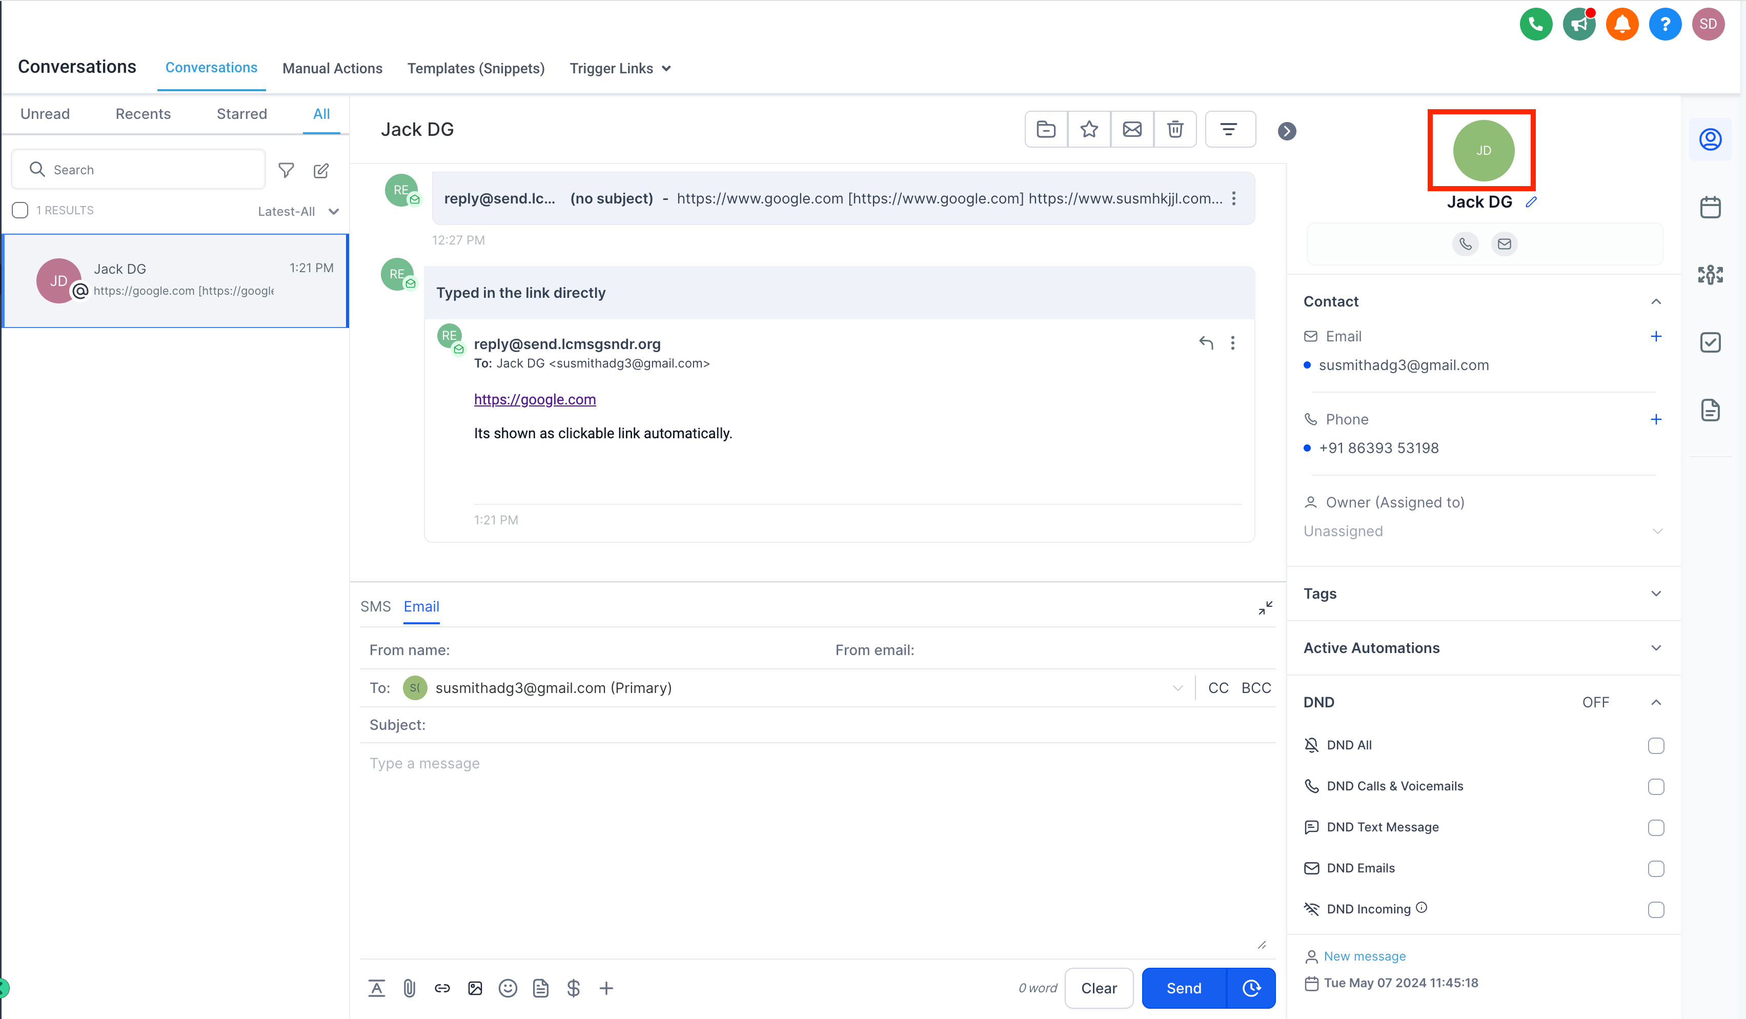Switch to the Unread tab
The height and width of the screenshot is (1019, 1746).
pyautogui.click(x=45, y=114)
